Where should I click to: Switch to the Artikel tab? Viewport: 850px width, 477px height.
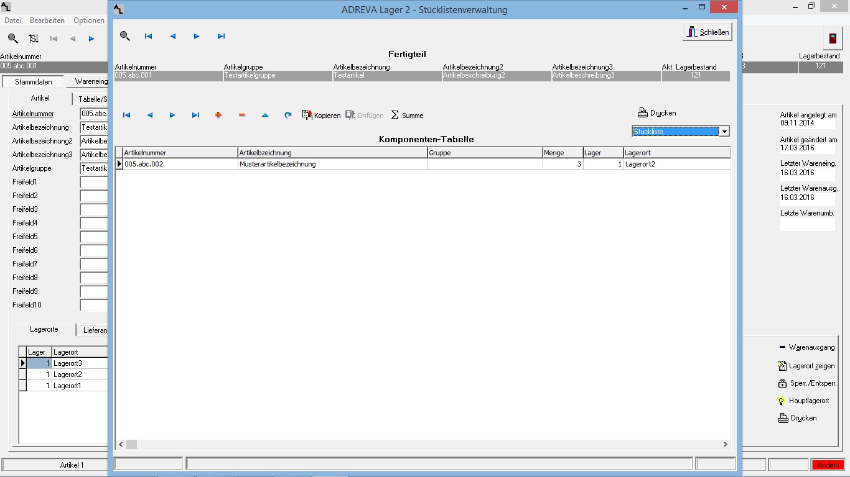tap(40, 98)
